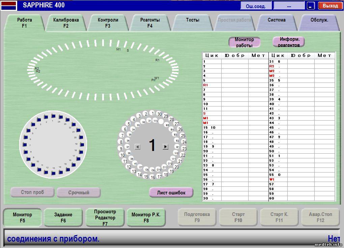Click the Выход exit button
Image resolution: width=344 pixels, height=248 pixels.
[x=330, y=6]
